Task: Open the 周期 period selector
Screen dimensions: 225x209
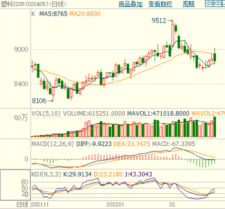Action: [188, 4]
